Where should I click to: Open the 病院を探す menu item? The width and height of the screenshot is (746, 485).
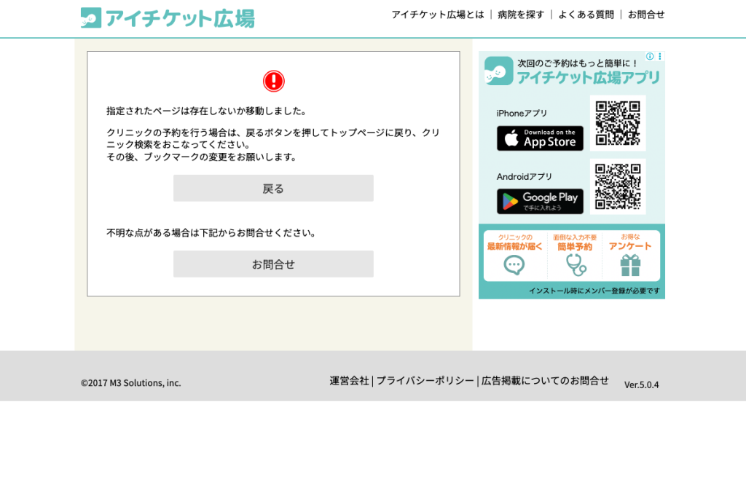[x=521, y=15]
